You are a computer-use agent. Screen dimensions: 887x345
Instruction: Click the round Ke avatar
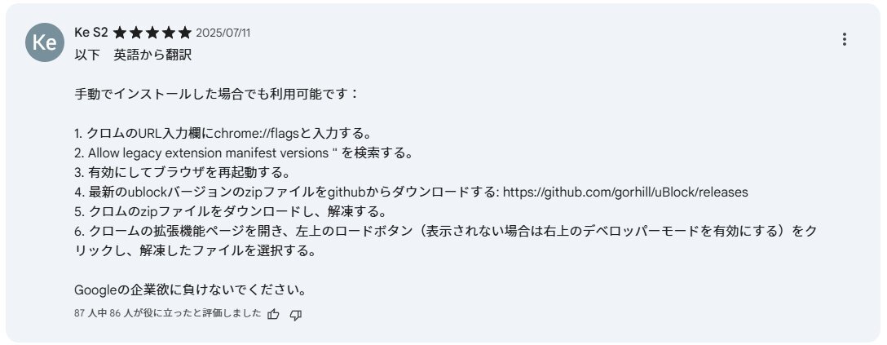pyautogui.click(x=45, y=42)
